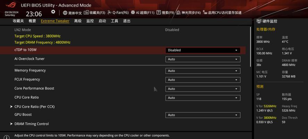This screenshot has height=139, width=308.
Task: Switch to the 高级 tab
Action: [x=78, y=21]
